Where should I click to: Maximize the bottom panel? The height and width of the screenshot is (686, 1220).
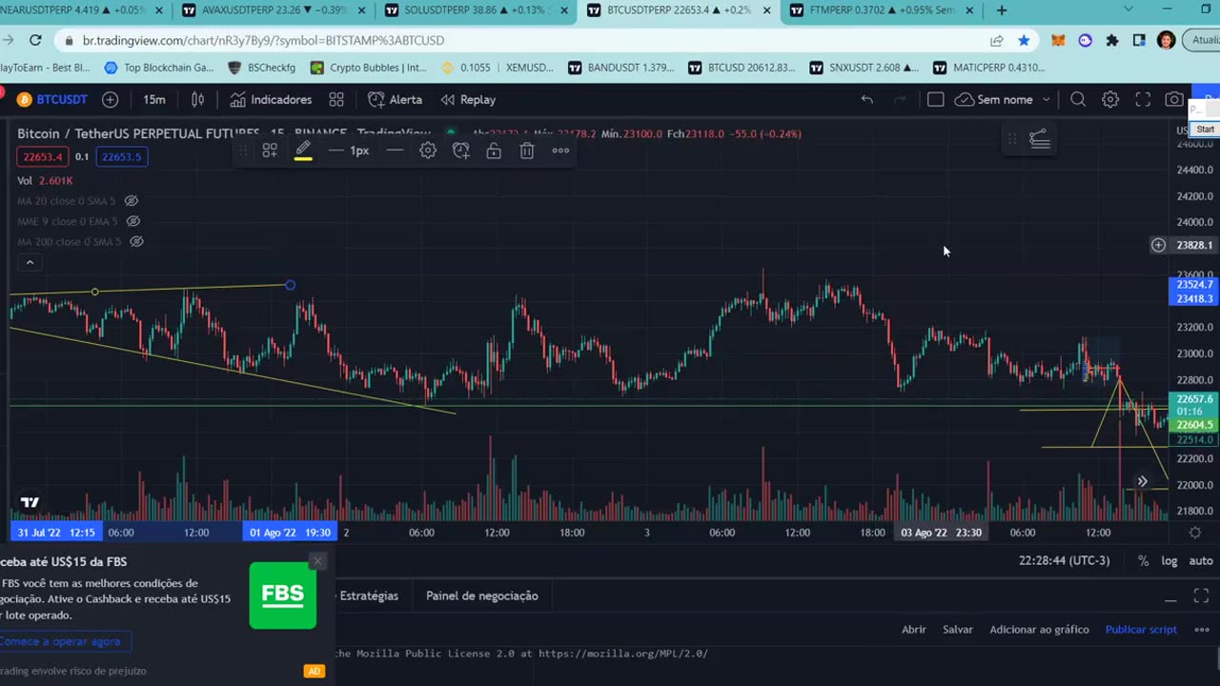click(1201, 596)
